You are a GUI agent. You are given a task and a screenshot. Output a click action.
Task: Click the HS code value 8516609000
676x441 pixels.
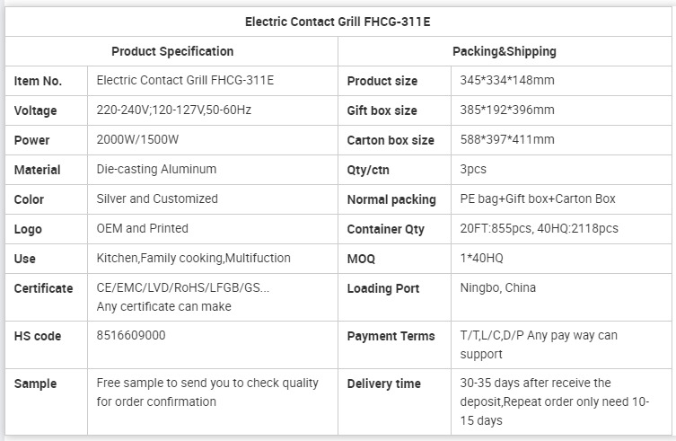click(131, 335)
